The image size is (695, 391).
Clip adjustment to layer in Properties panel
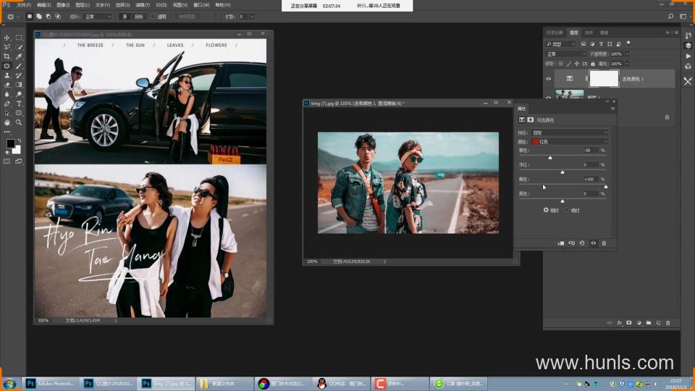(560, 243)
